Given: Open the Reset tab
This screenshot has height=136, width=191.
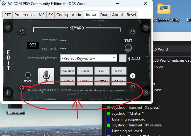Looking at the screenshot, I should point(131,15).
